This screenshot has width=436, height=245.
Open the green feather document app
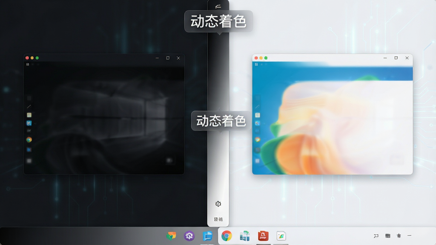point(281,236)
